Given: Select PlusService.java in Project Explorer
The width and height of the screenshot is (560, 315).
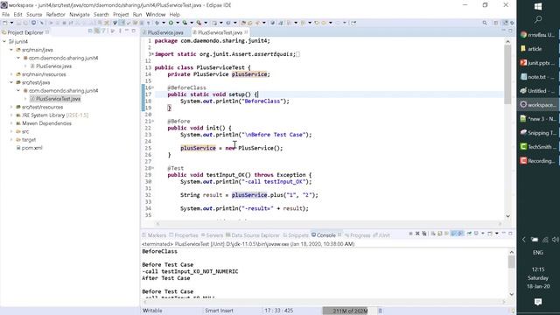Looking at the screenshot, I should [52, 66].
